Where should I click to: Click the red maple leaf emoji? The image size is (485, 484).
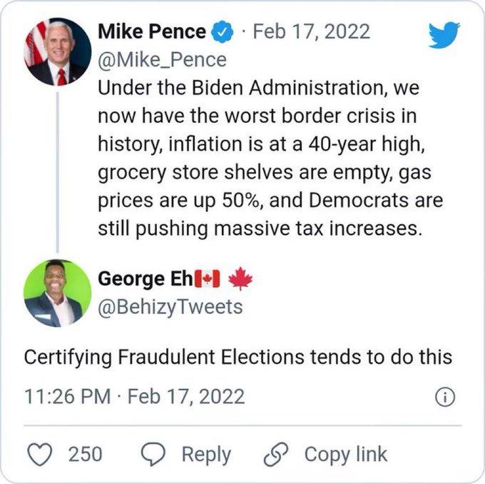tap(240, 278)
